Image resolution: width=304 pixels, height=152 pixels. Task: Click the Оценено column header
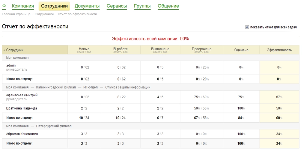click(x=241, y=50)
